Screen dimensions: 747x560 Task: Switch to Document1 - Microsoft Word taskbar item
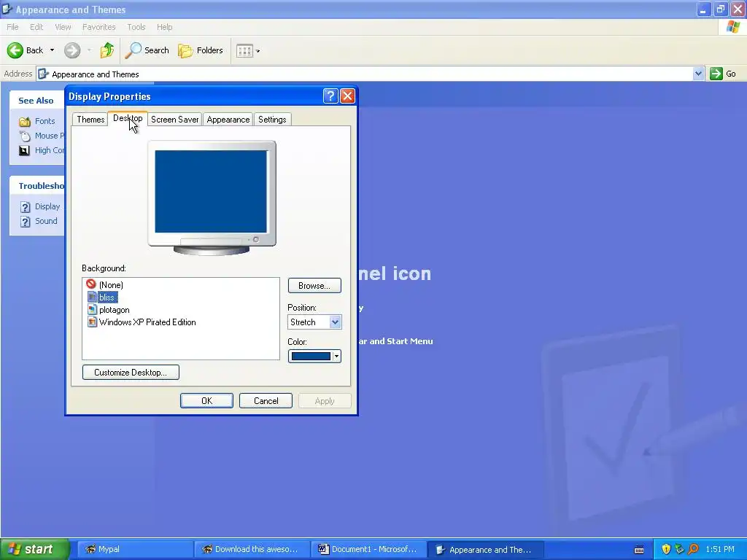[x=368, y=550]
